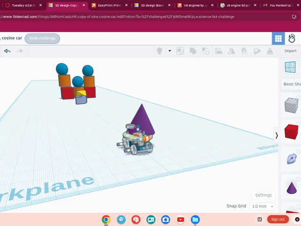Open the Basic Shapes library dropdown
The image size is (301, 226).
coord(291,84)
